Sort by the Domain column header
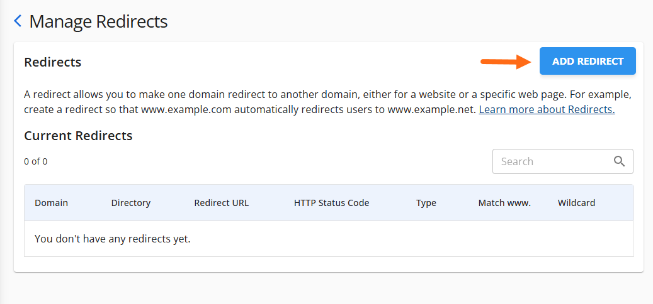This screenshot has width=653, height=304. tap(51, 203)
